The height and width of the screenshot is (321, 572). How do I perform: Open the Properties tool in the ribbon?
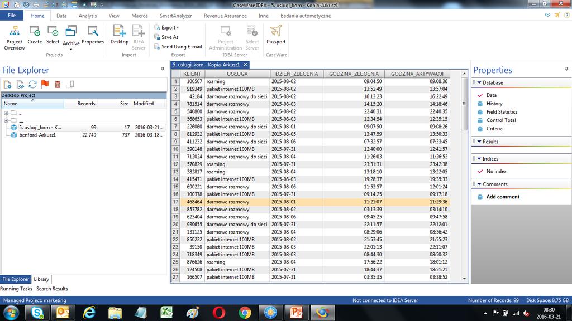click(x=93, y=35)
